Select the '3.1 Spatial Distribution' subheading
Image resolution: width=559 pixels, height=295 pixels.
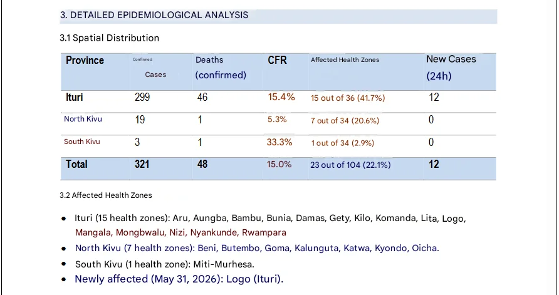[110, 38]
